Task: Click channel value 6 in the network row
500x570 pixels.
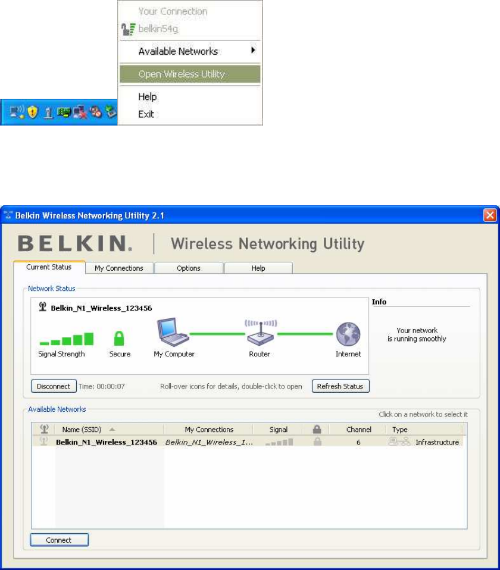Action: (358, 442)
